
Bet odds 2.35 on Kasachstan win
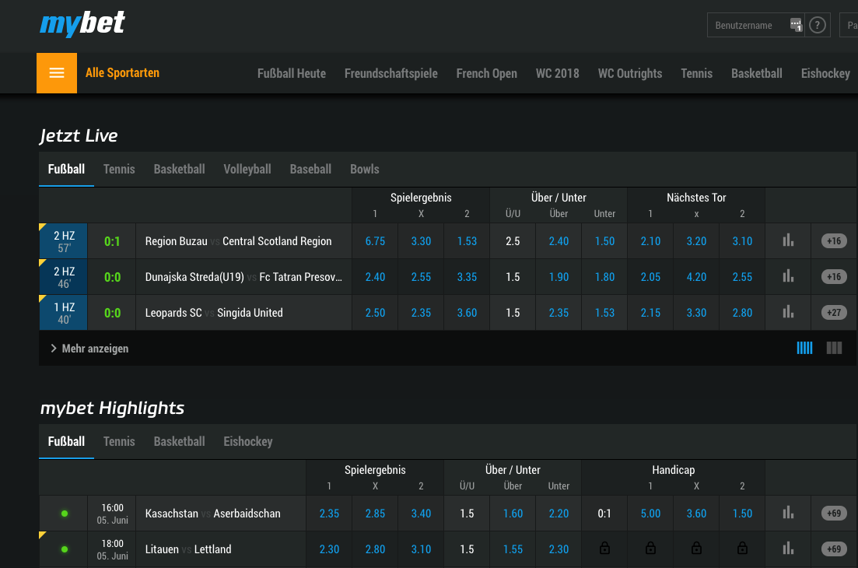329,514
